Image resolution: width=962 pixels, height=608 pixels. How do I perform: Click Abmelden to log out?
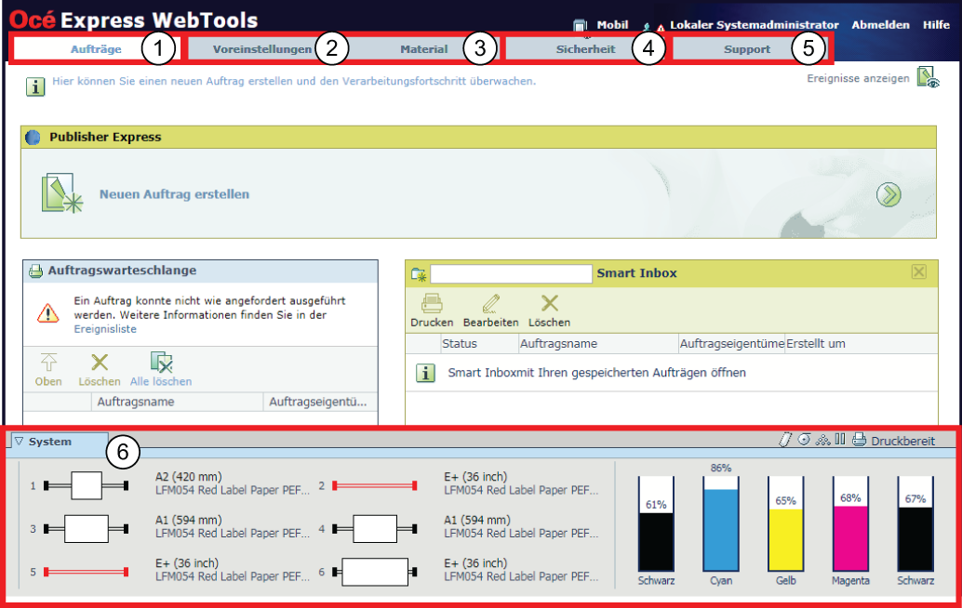click(x=880, y=25)
